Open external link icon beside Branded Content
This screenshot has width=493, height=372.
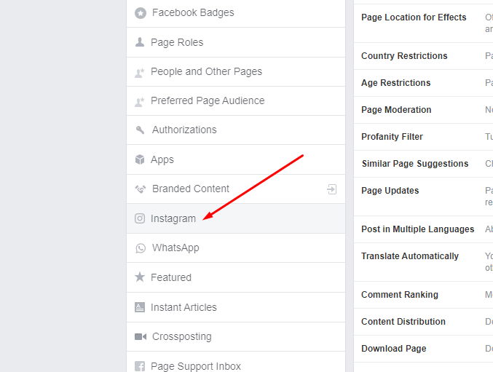[x=332, y=189]
